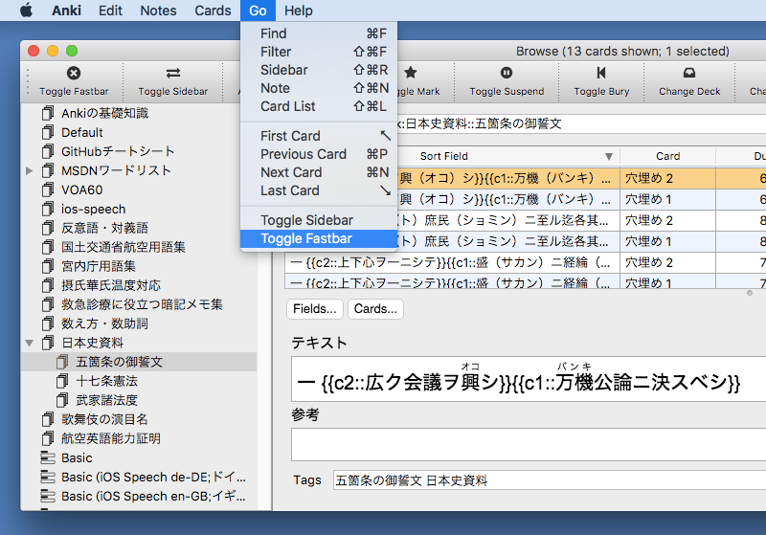Screen dimensions: 766x535
Task: Click the Sort Field column header
Action: (x=443, y=156)
